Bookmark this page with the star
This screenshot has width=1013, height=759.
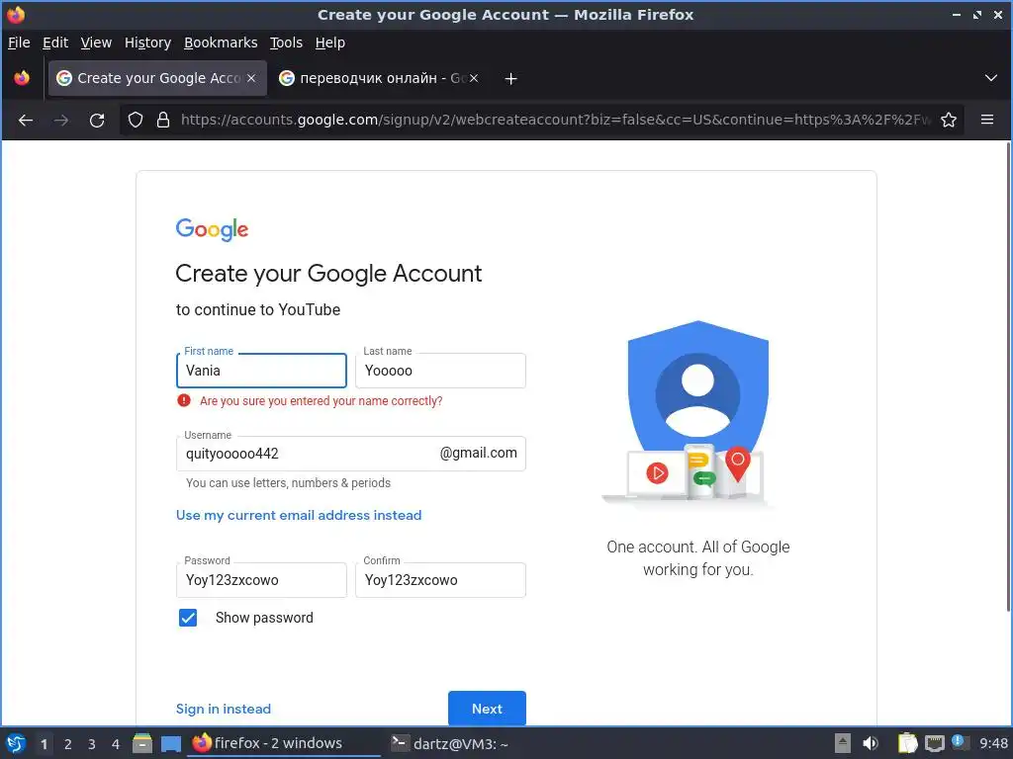point(949,120)
